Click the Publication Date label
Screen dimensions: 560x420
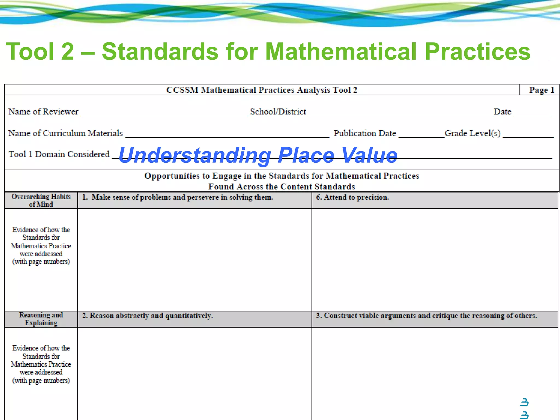pyautogui.click(x=365, y=133)
